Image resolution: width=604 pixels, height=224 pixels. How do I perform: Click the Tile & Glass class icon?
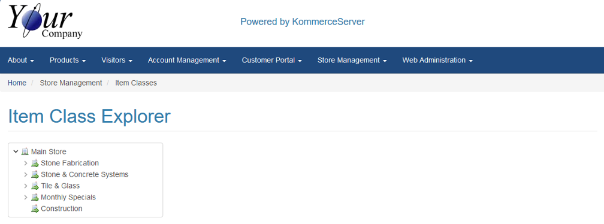pos(35,186)
